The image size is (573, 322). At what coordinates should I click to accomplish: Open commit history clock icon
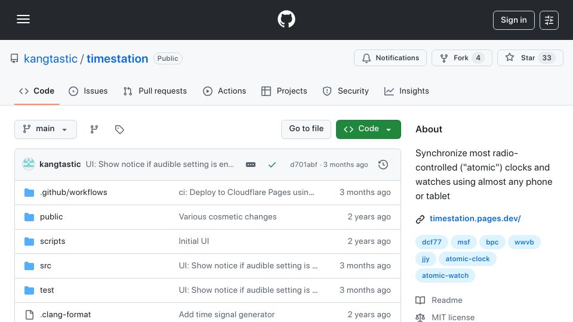pyautogui.click(x=383, y=165)
